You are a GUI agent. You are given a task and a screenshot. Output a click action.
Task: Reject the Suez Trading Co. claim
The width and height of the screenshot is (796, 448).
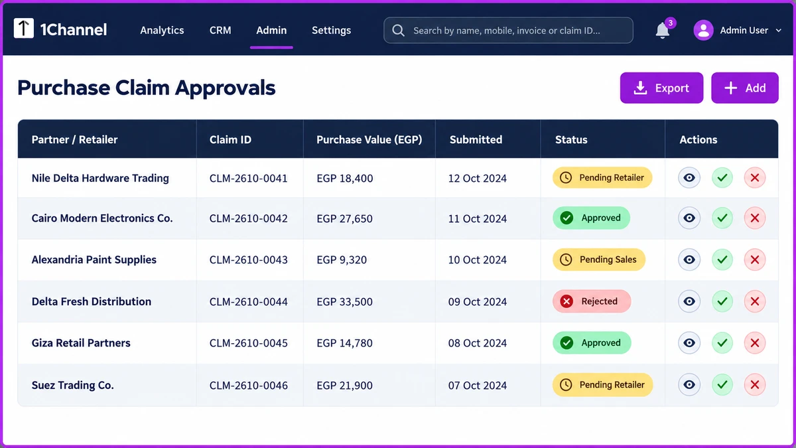pos(755,385)
